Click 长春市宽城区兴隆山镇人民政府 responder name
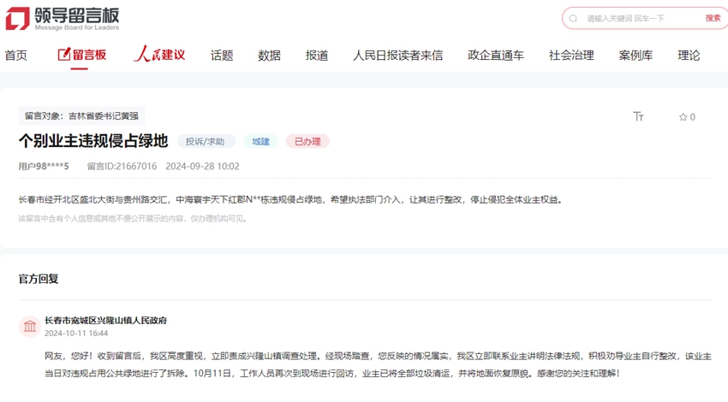This screenshot has height=402, width=728. [x=105, y=321]
